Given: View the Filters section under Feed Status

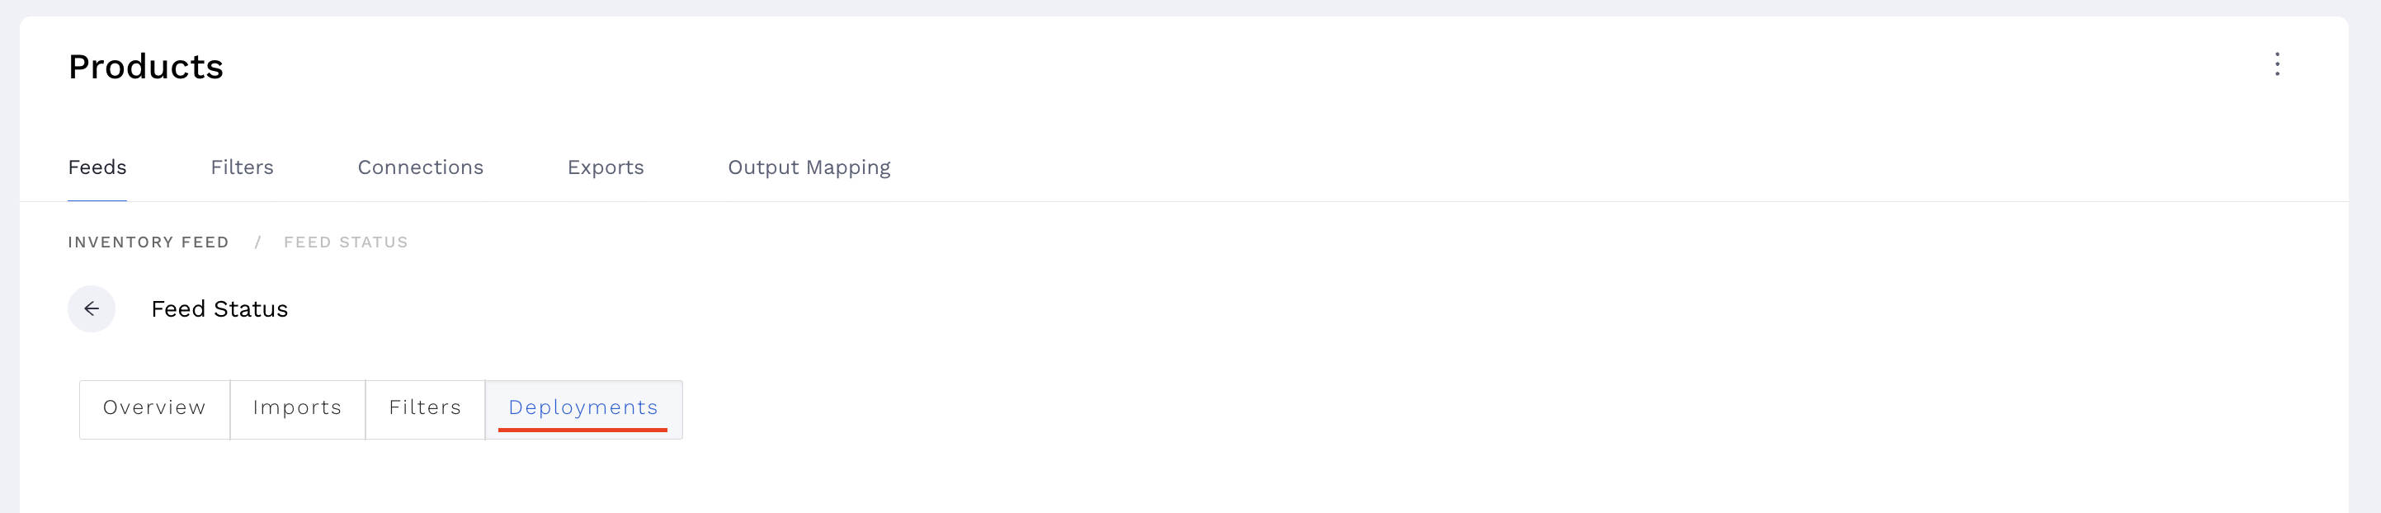Looking at the screenshot, I should [424, 407].
